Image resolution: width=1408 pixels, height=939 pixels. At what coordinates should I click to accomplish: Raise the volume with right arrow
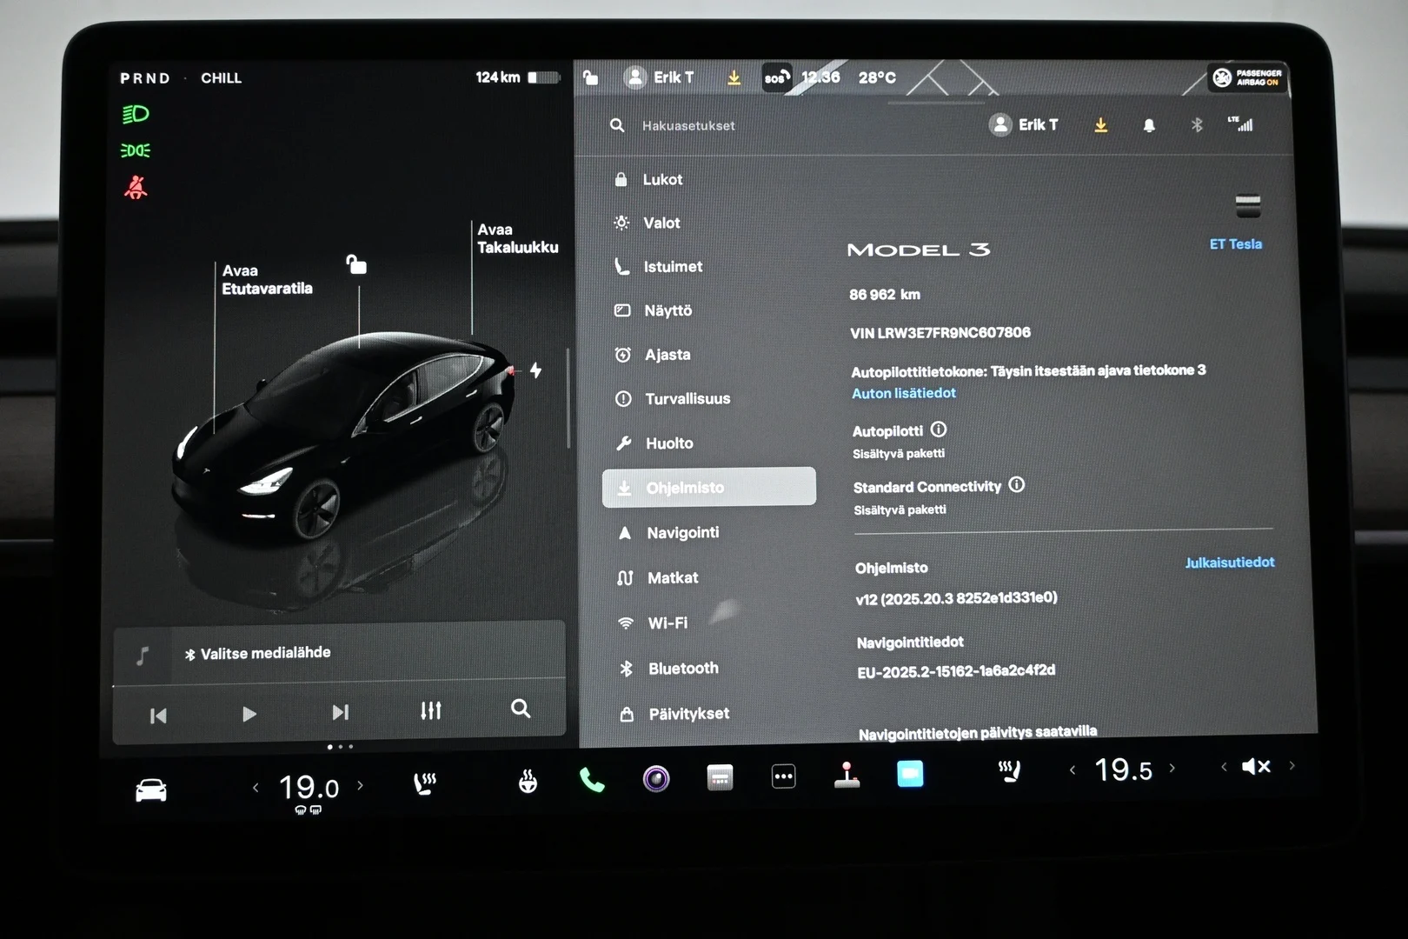click(1292, 765)
